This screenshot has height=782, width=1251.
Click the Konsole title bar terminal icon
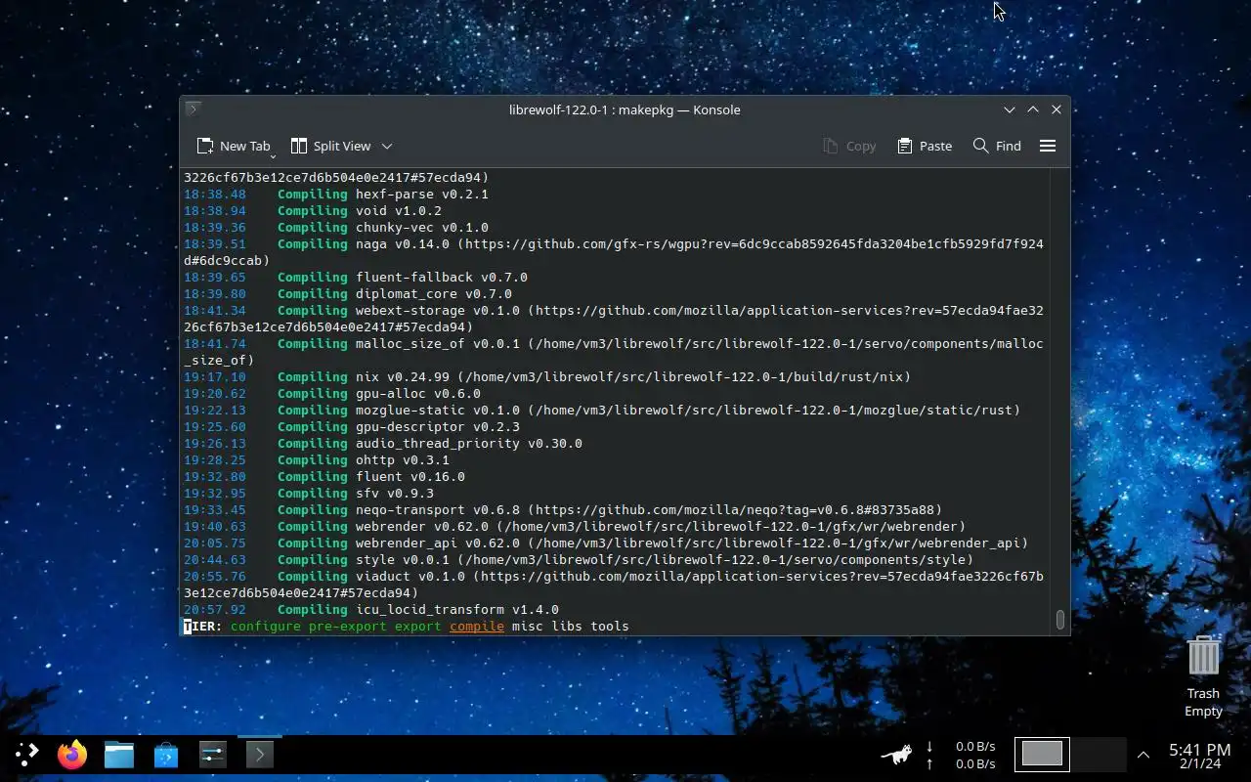coord(193,109)
